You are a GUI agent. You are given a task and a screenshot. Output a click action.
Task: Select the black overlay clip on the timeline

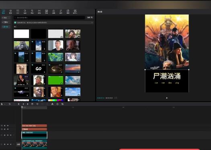click(35, 135)
